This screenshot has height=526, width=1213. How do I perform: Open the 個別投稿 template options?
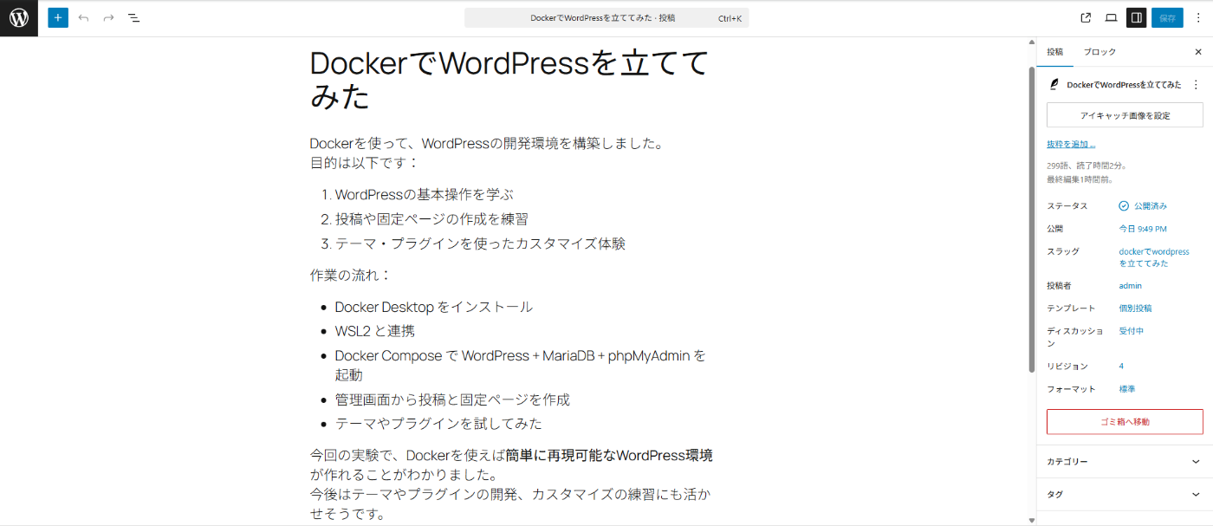[x=1135, y=308]
